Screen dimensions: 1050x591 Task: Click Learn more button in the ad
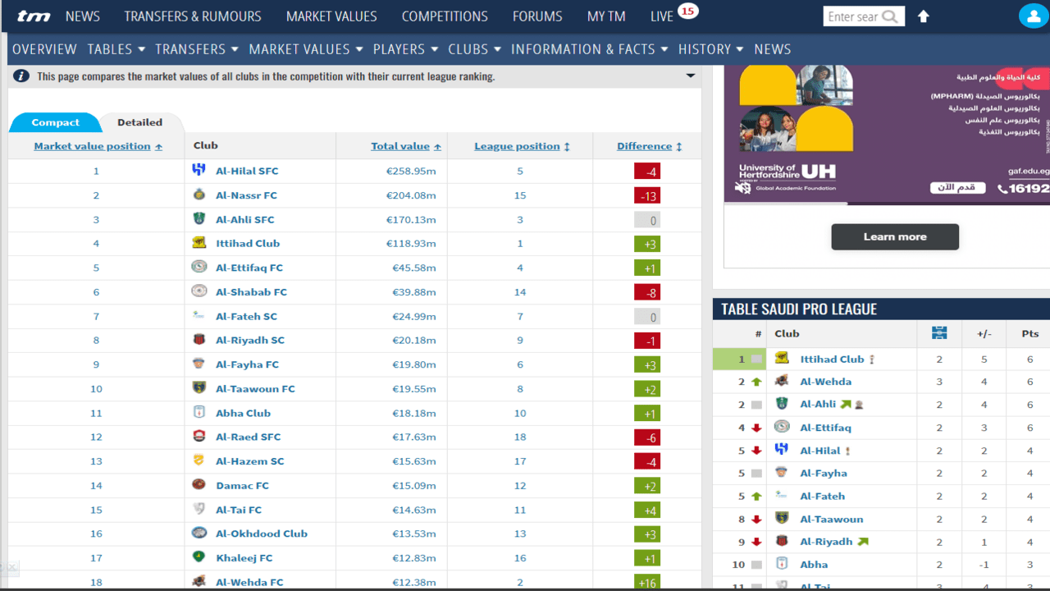(895, 236)
